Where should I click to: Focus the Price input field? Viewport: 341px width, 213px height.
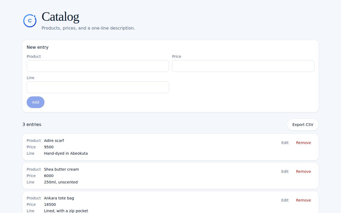click(x=243, y=66)
